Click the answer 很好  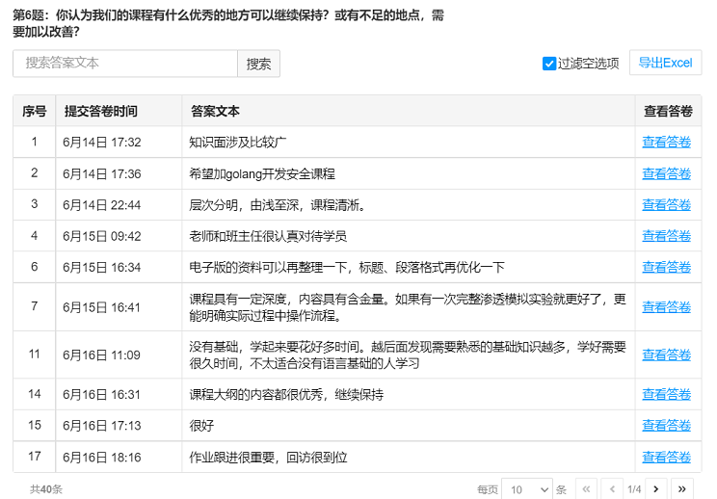pos(201,426)
